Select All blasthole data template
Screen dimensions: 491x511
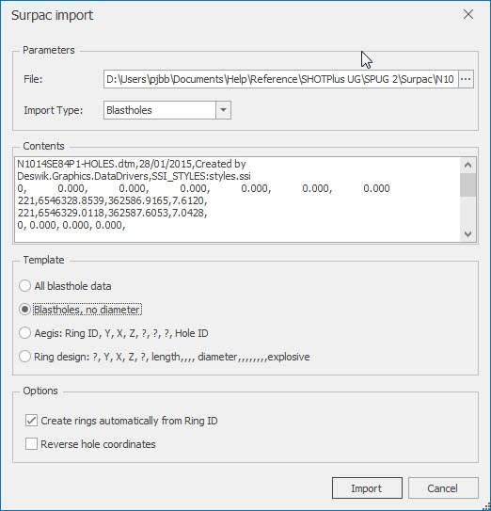65,286
